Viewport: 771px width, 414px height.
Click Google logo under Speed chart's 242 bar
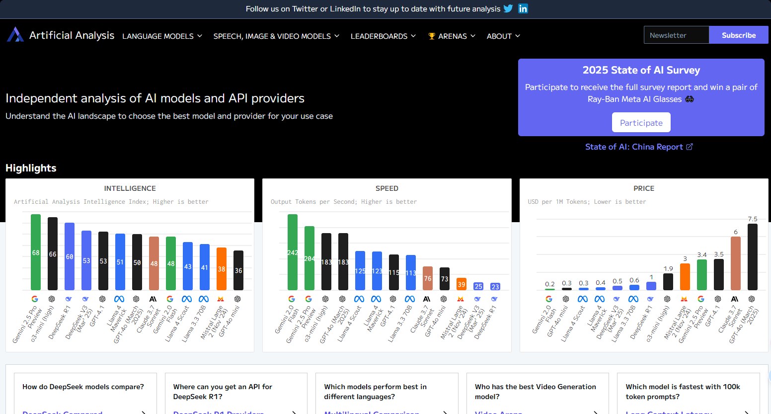[292, 299]
